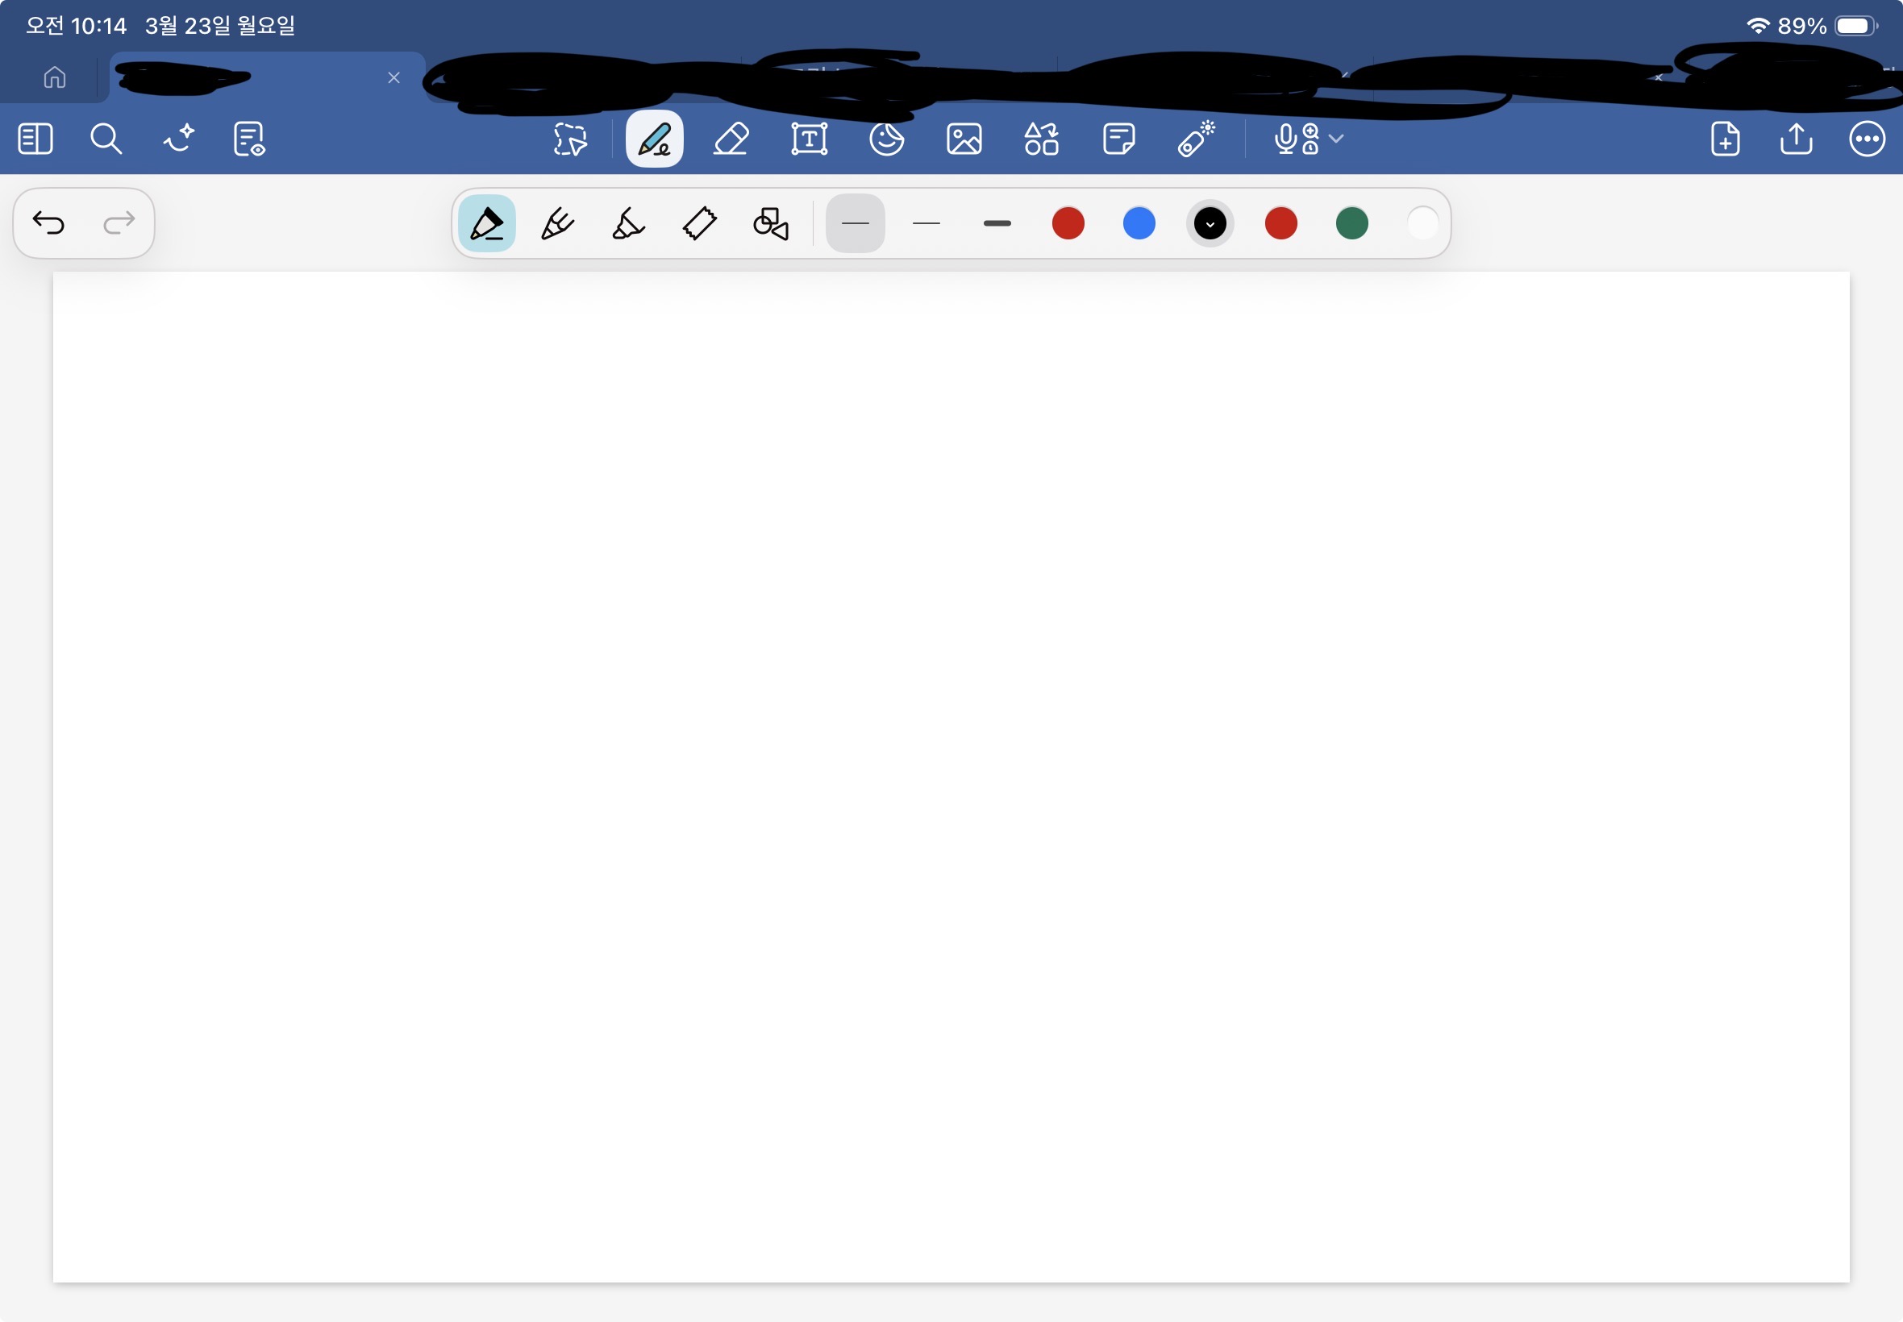Select the Laser pointer tool
This screenshot has height=1322, width=1903.
[1197, 139]
